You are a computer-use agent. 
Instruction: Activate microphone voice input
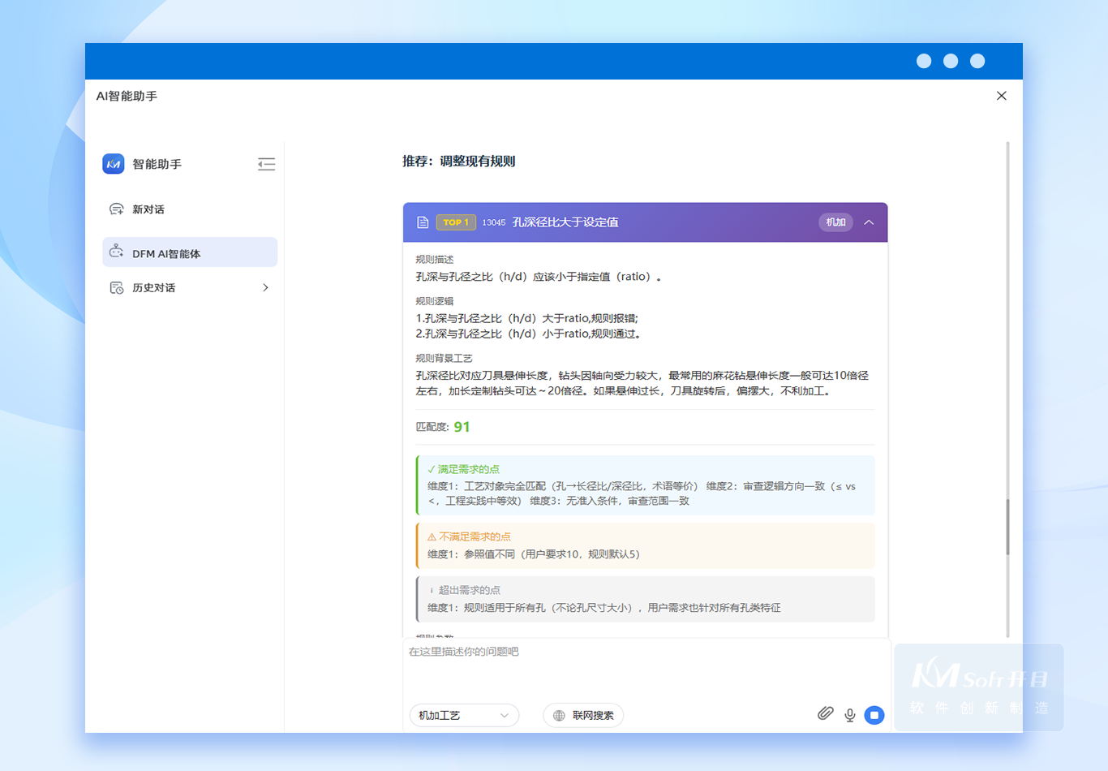point(849,715)
